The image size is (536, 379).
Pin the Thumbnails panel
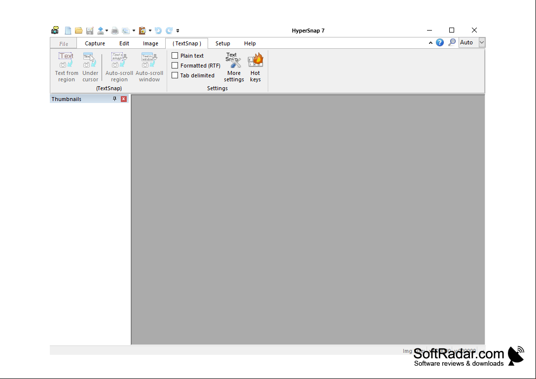[114, 99]
